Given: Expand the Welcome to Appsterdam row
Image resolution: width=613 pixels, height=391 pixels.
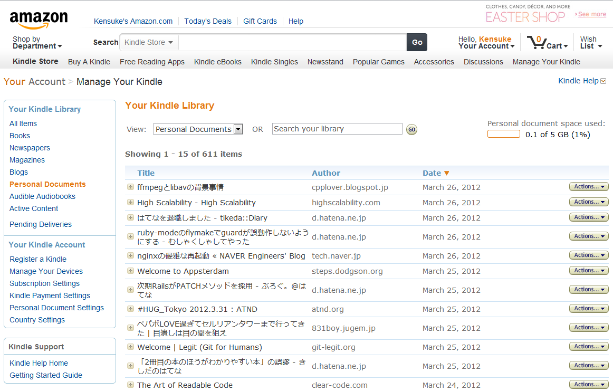Looking at the screenshot, I should [x=131, y=271].
